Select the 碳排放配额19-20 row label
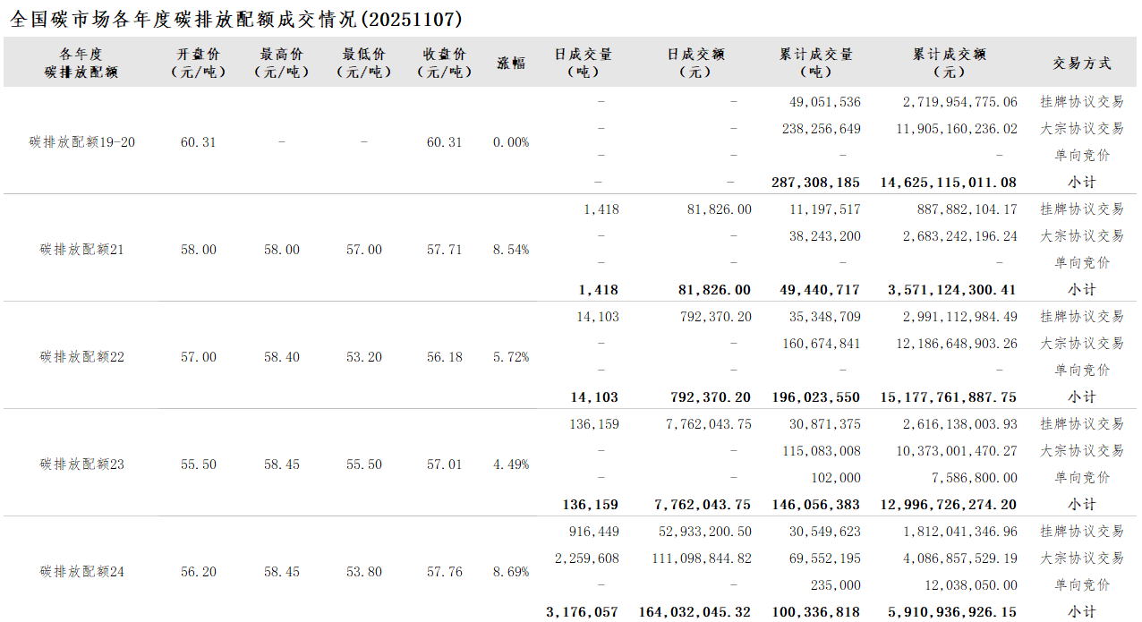Screen dimensions: 1142x622 [82, 142]
